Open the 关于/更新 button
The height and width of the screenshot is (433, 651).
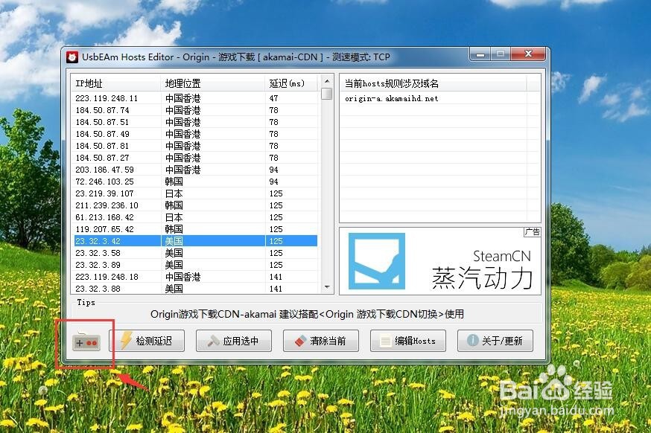coord(495,341)
